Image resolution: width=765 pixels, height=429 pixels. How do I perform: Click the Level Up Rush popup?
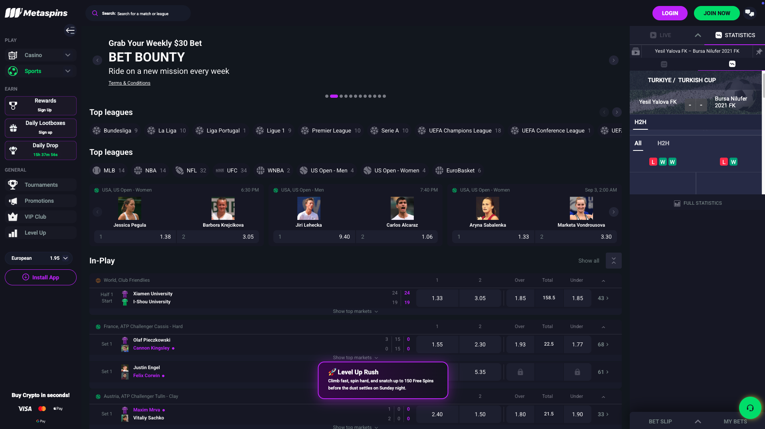point(383,380)
